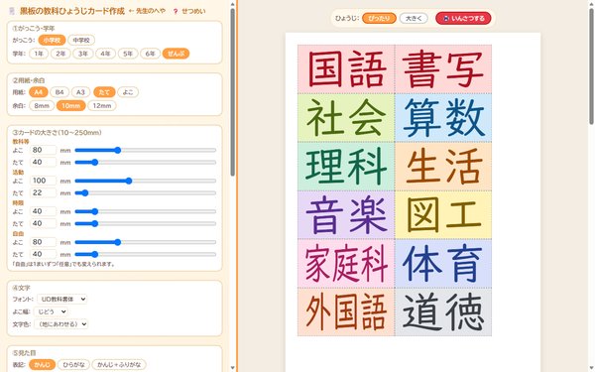Select the 算数 card in preview
595x372 pixels.
[x=443, y=118]
